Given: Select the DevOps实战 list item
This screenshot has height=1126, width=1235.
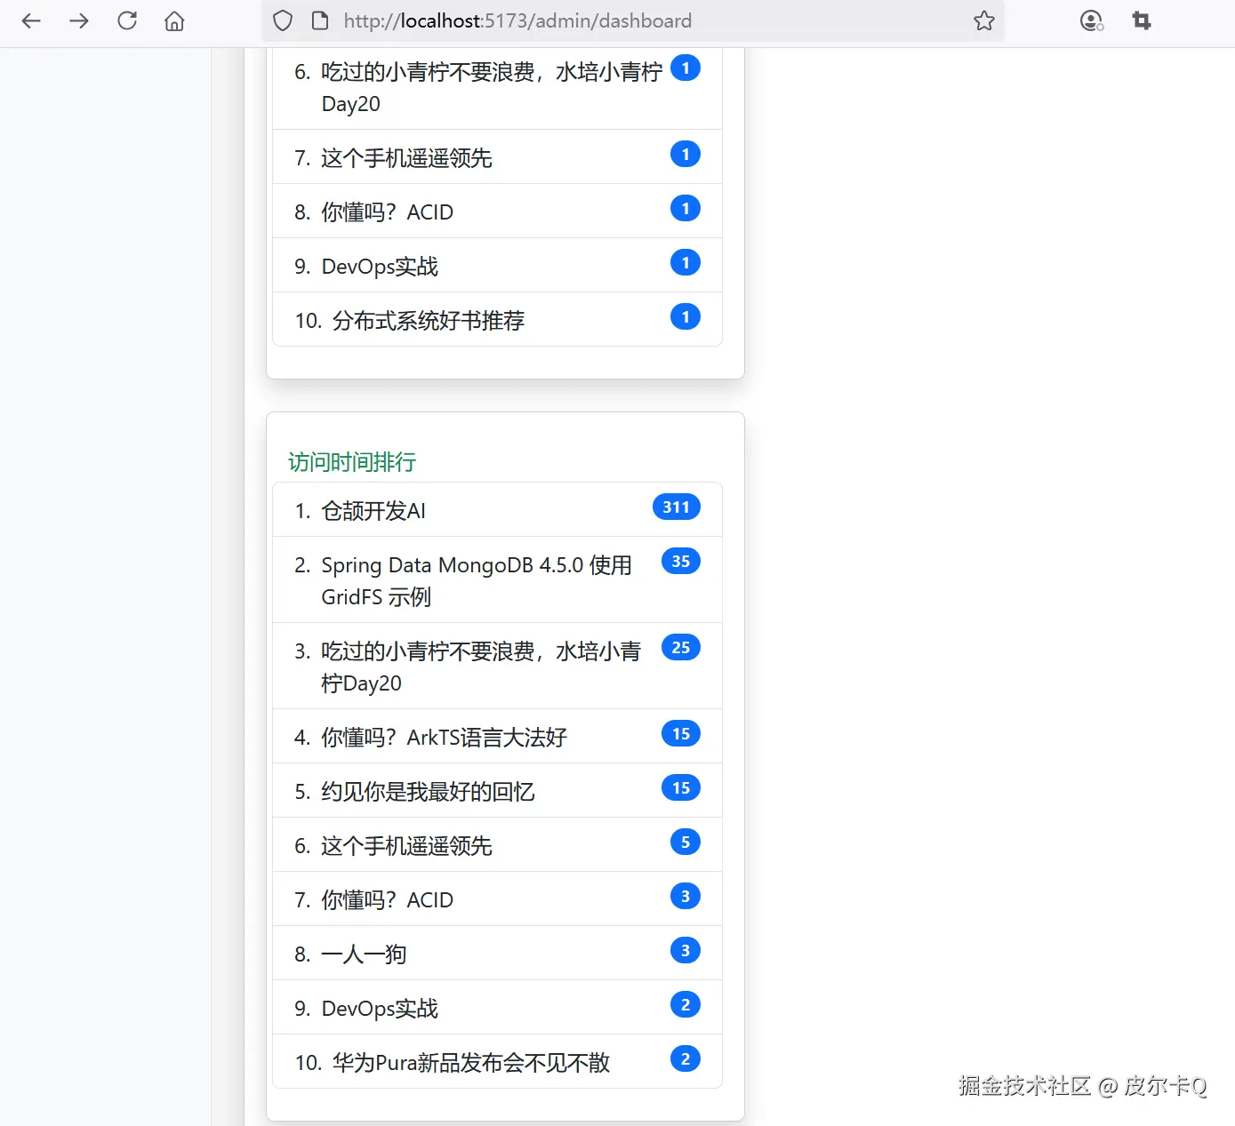Looking at the screenshot, I should pos(378,1008).
